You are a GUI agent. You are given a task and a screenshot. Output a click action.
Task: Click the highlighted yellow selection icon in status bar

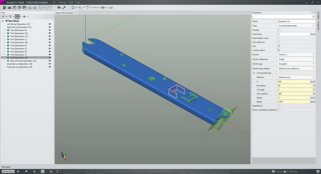[42, 172]
